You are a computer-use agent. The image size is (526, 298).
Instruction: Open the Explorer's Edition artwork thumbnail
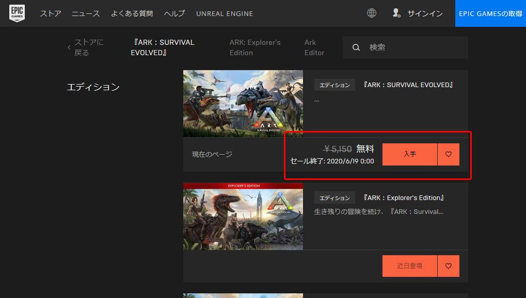coord(243,216)
